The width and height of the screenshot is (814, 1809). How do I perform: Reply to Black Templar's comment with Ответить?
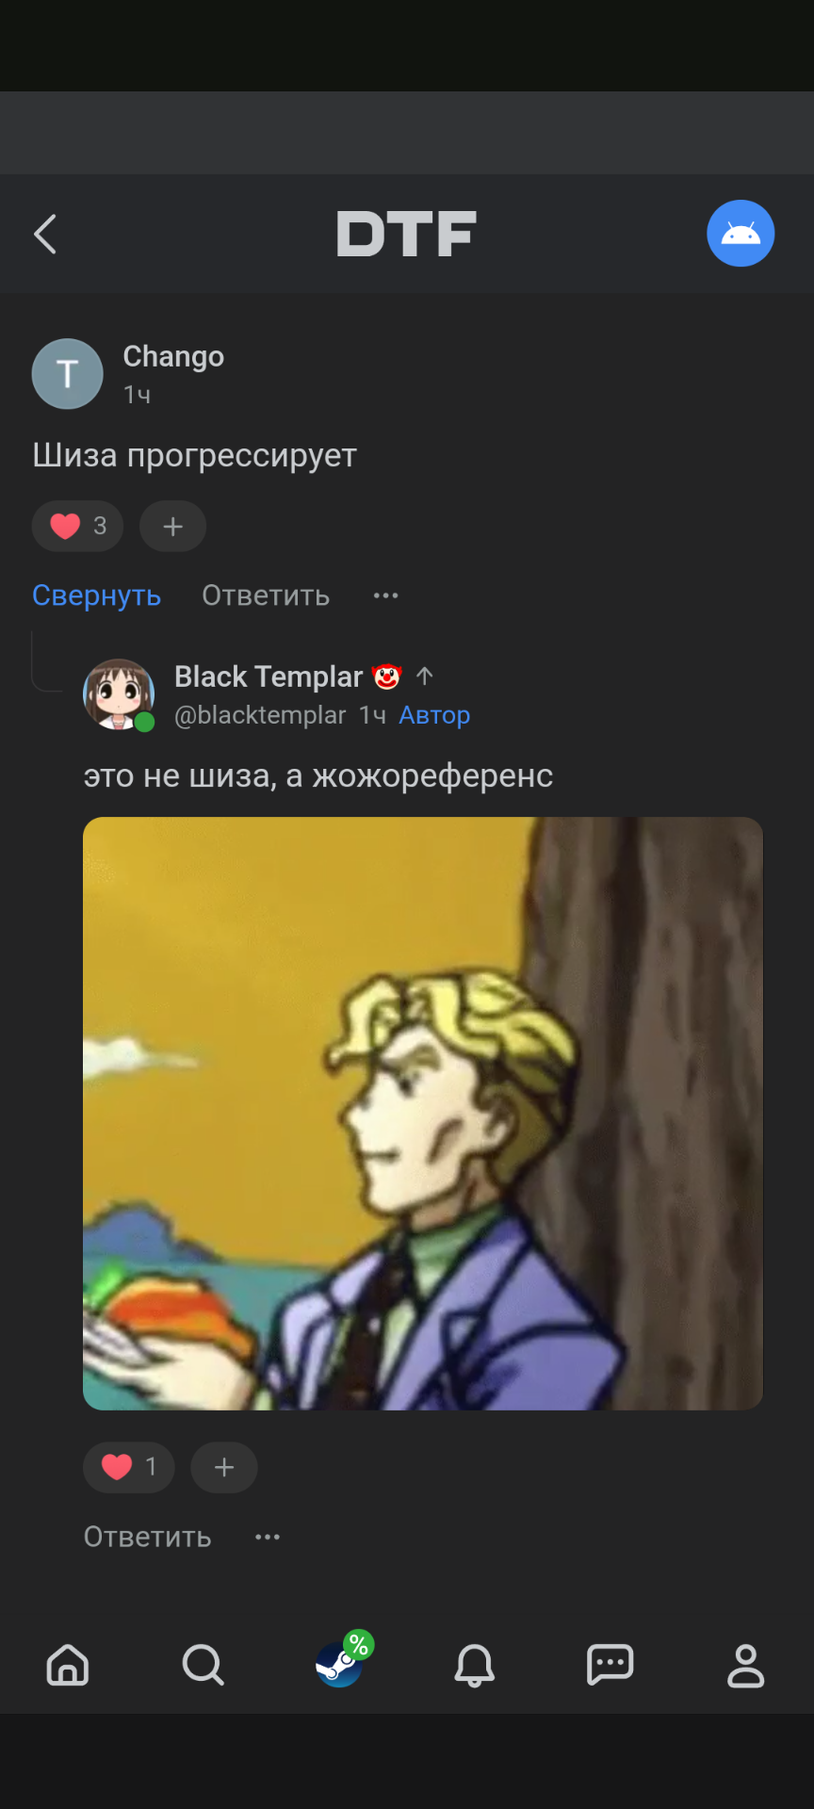click(147, 1537)
